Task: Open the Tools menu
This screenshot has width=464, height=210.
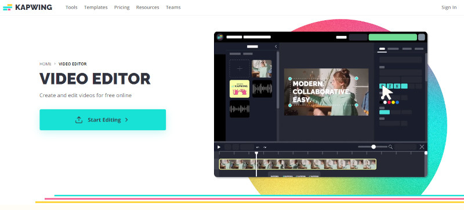Action: pyautogui.click(x=71, y=8)
